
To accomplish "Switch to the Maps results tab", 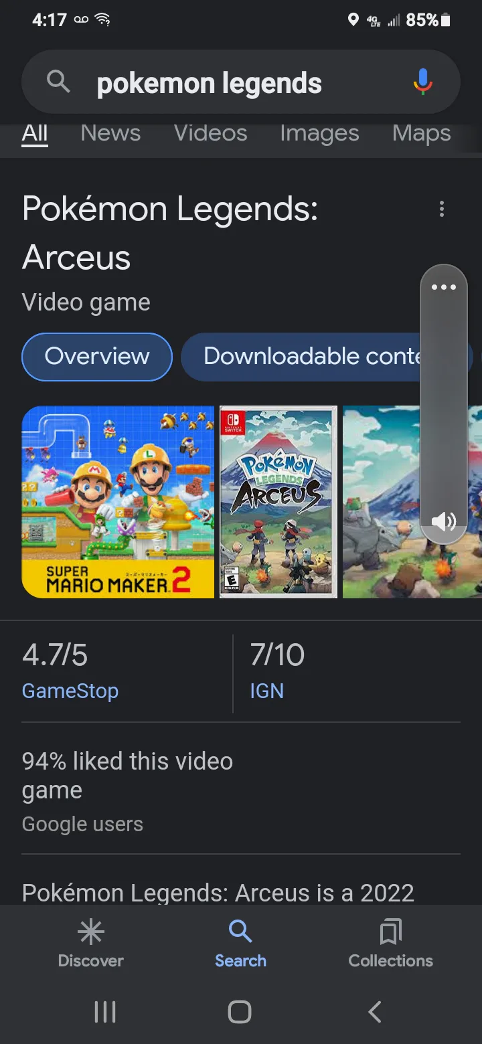I will click(x=421, y=133).
